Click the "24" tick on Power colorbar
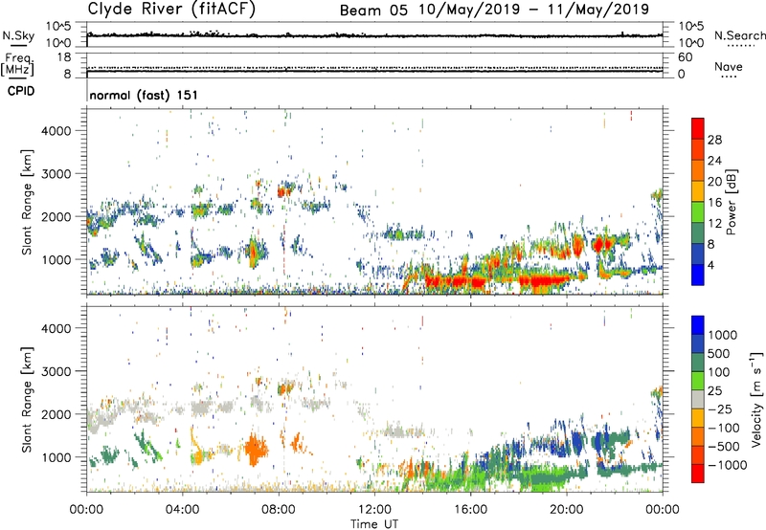 click(x=714, y=161)
